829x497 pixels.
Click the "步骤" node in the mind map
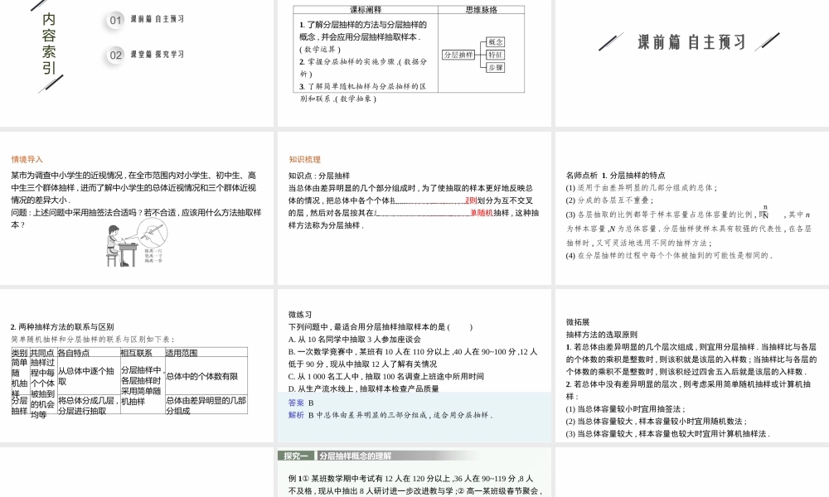tap(496, 66)
